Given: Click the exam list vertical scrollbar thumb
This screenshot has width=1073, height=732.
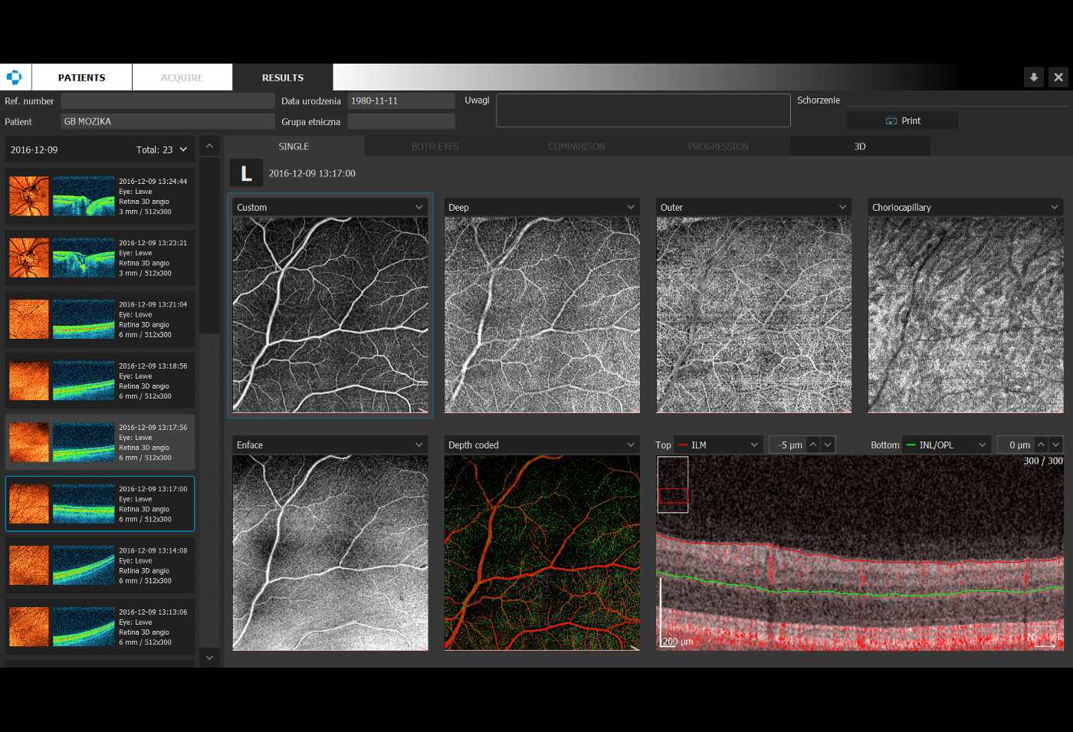Looking at the screenshot, I should pos(209,245).
